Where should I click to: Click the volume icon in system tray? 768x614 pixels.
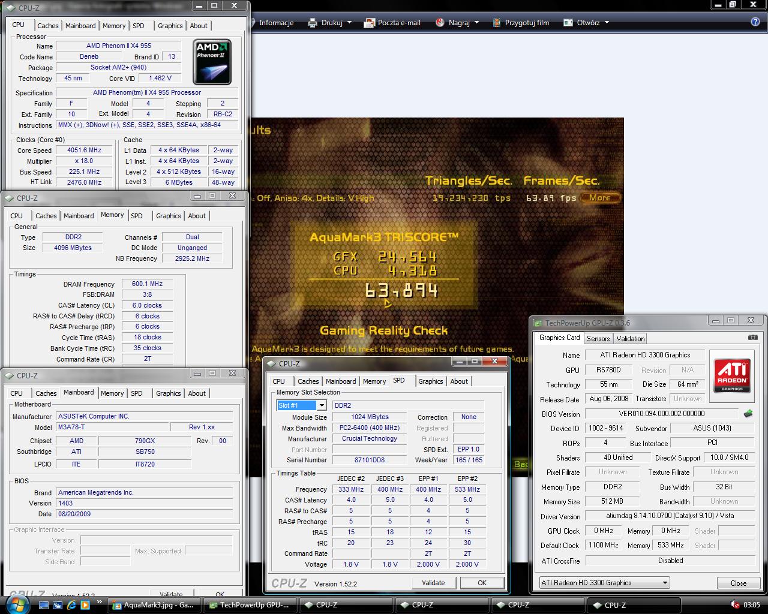pyautogui.click(x=735, y=604)
